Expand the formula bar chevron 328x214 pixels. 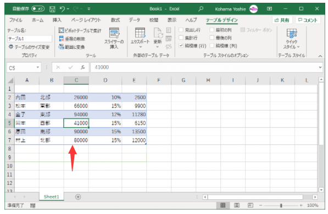tap(320, 67)
